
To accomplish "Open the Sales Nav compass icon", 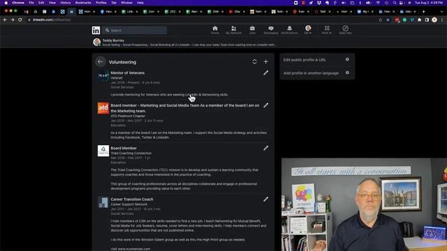I will (x=345, y=30).
